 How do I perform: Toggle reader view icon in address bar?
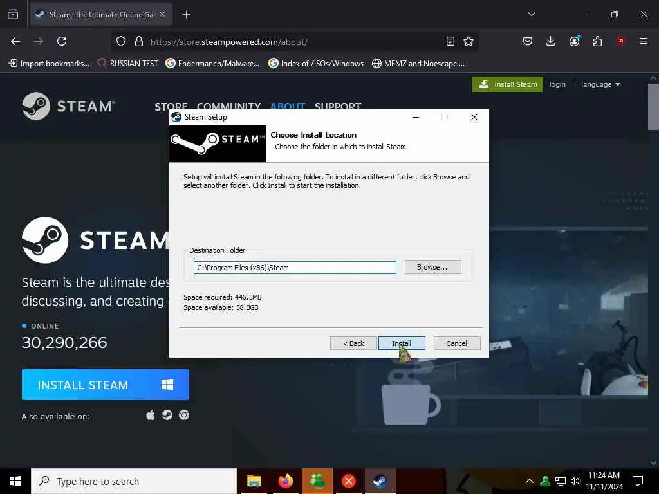click(x=450, y=41)
